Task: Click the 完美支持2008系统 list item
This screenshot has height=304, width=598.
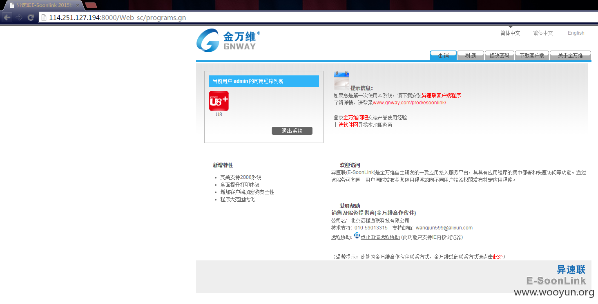Action: 241,177
